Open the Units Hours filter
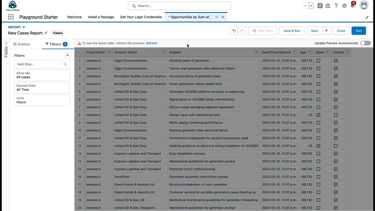 coord(42,100)
